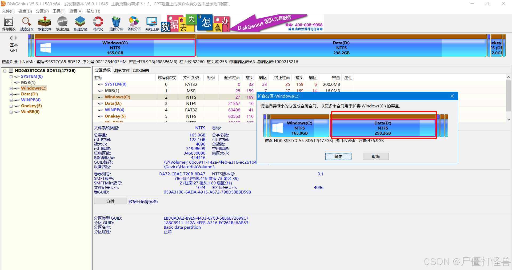Launch the 快速分区 (quick partition) tool
This screenshot has width=512, height=270.
coord(63,23)
